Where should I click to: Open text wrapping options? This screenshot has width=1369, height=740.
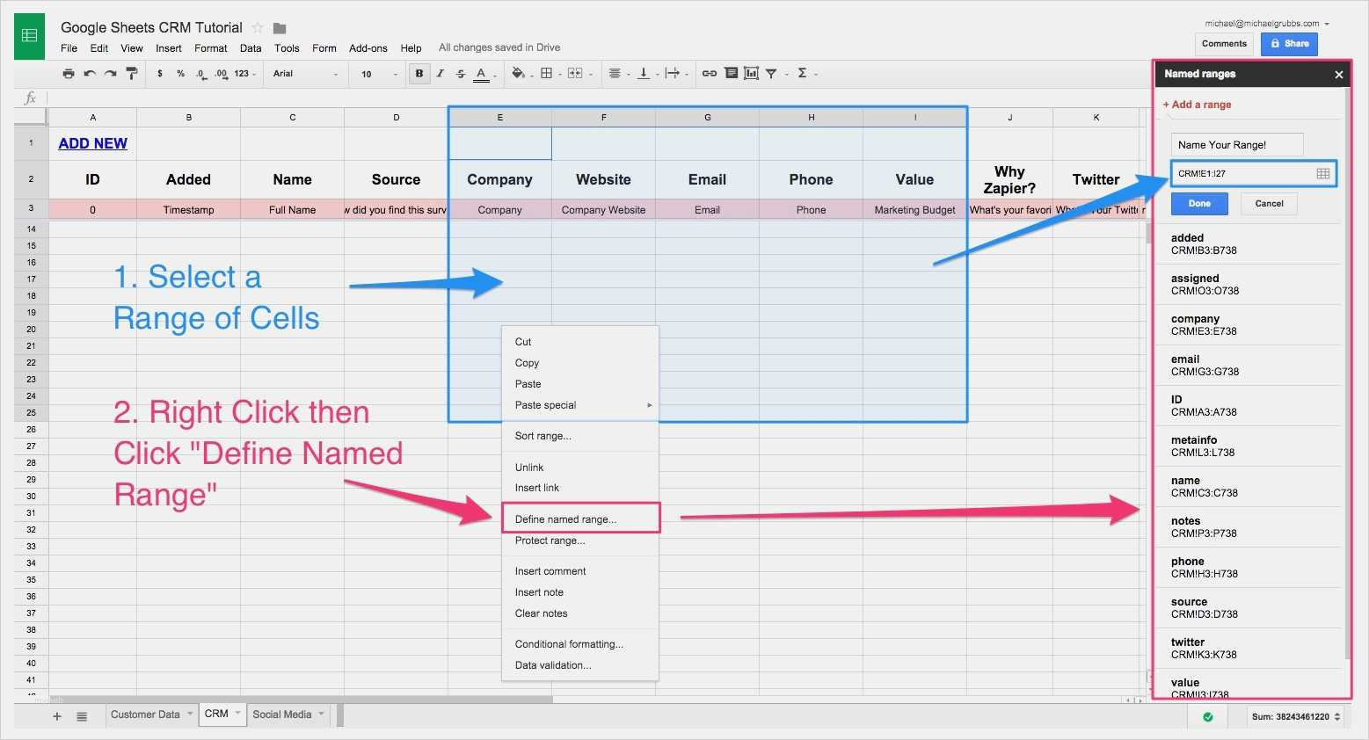[674, 74]
